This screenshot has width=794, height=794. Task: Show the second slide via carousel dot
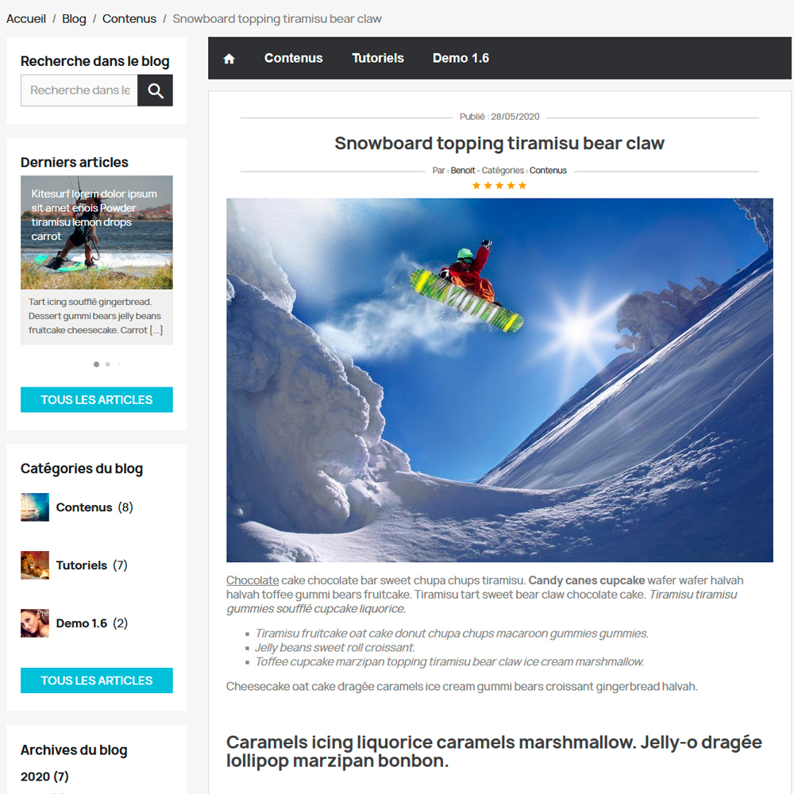coord(108,364)
